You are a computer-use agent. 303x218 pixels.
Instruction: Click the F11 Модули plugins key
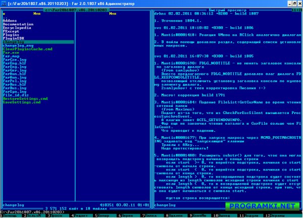[x=249, y=215]
